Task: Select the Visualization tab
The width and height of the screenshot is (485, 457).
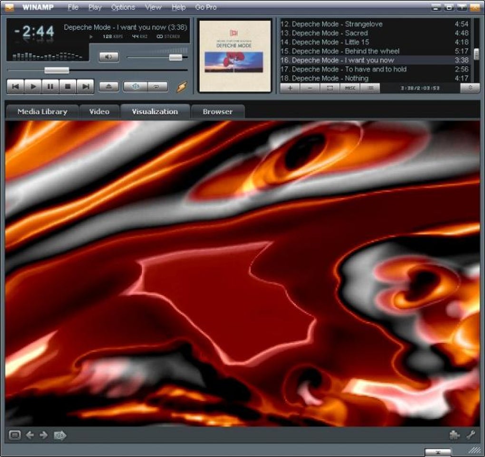Action: [x=155, y=112]
